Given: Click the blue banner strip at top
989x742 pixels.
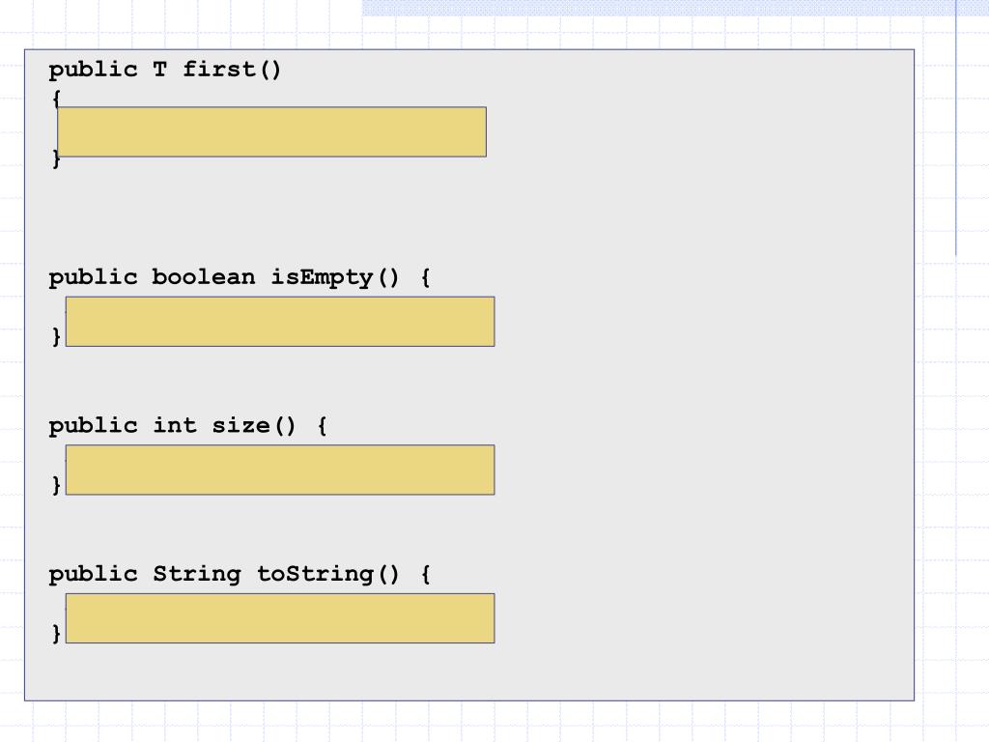Looking at the screenshot, I should pos(675,8).
